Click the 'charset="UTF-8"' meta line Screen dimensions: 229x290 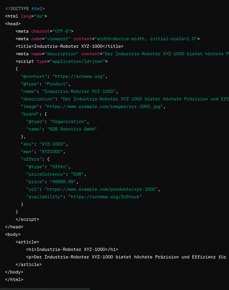coord(44,31)
